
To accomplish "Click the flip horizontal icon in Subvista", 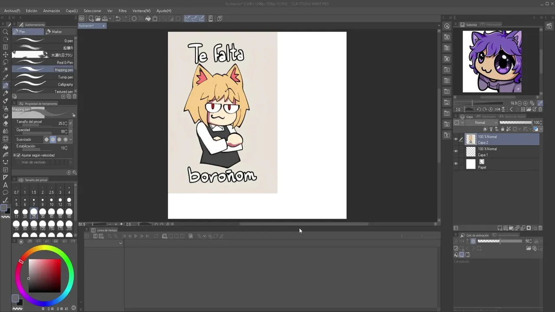I will (497, 109).
